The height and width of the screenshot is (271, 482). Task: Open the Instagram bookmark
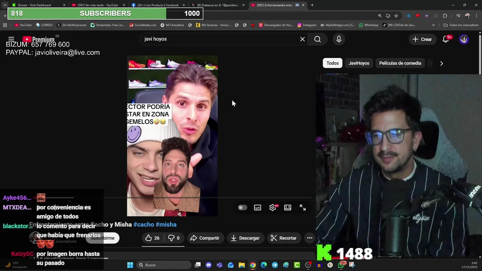[x=307, y=25]
